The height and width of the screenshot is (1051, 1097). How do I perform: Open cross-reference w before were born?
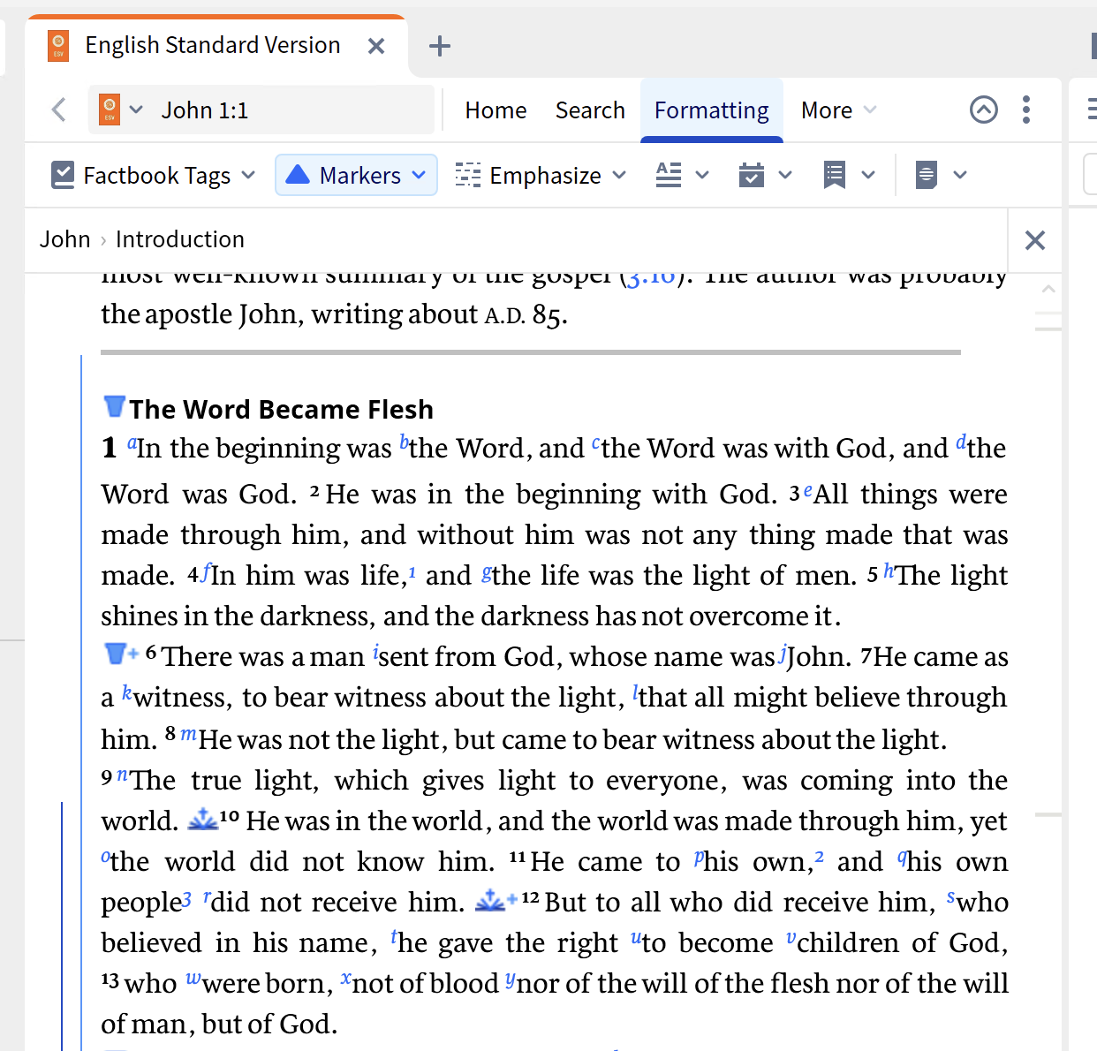[193, 979]
